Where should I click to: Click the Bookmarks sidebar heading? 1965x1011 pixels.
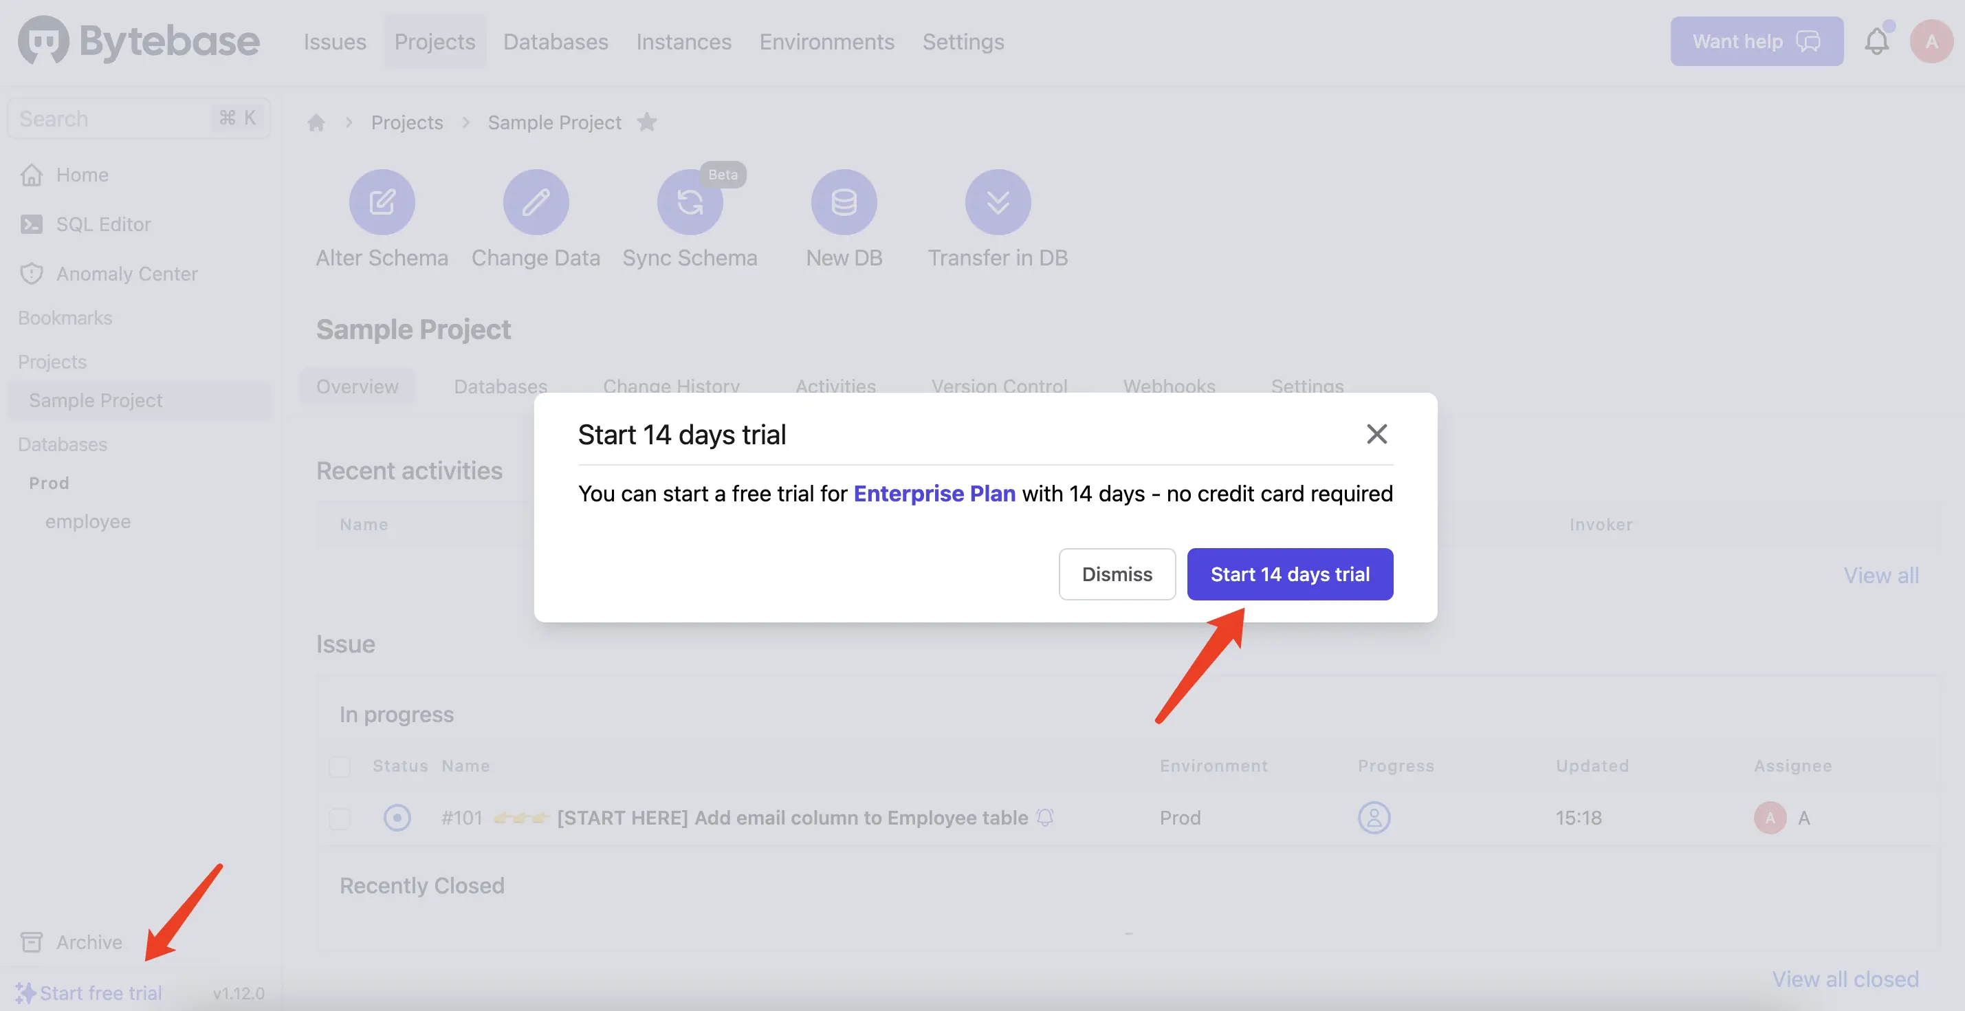65,318
